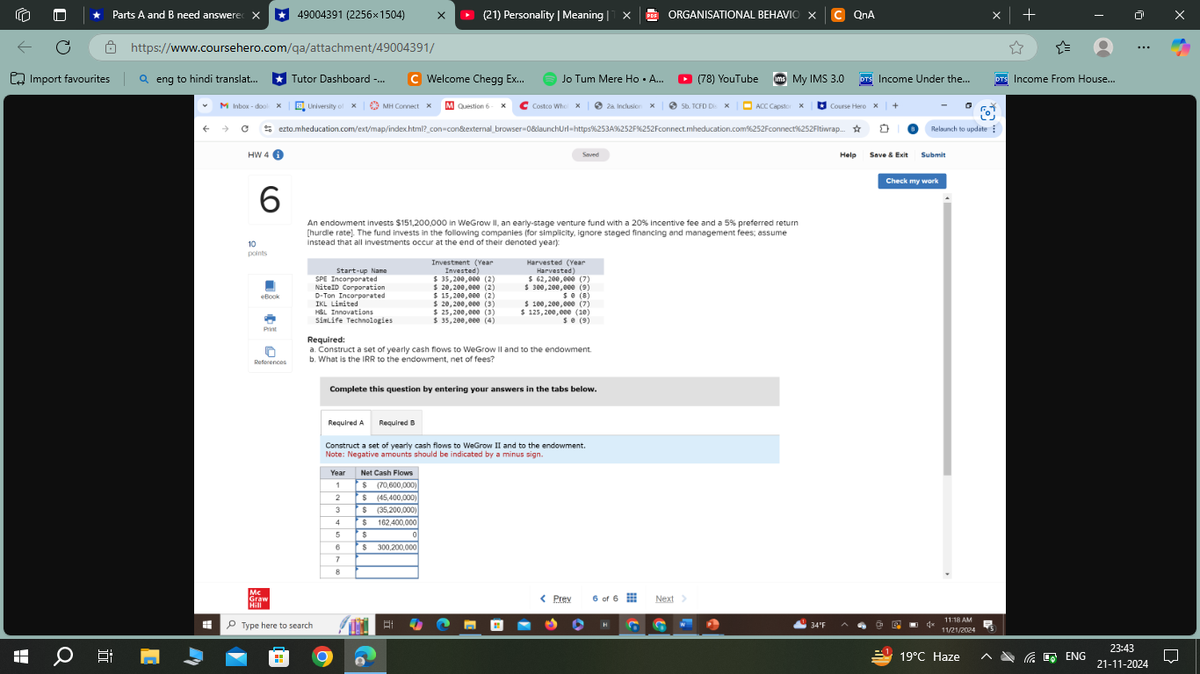Open the Income Under the bookmark
Viewport: 1200px width, 674px height.
click(x=914, y=78)
